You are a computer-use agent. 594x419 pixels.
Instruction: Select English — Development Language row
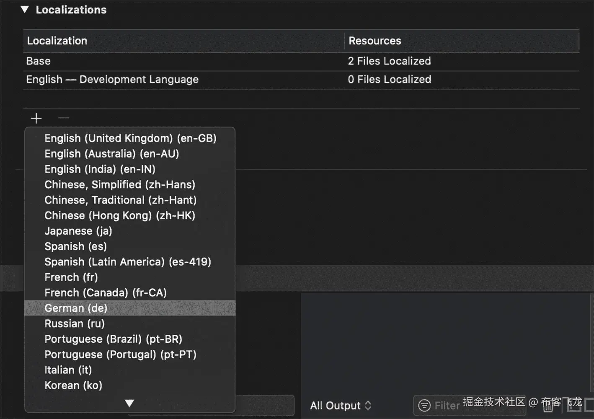(x=168, y=80)
